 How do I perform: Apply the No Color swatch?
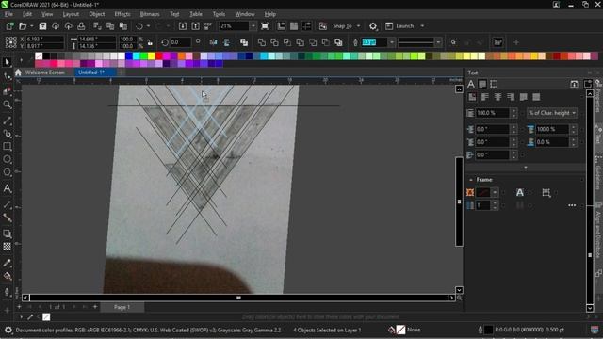point(39,56)
